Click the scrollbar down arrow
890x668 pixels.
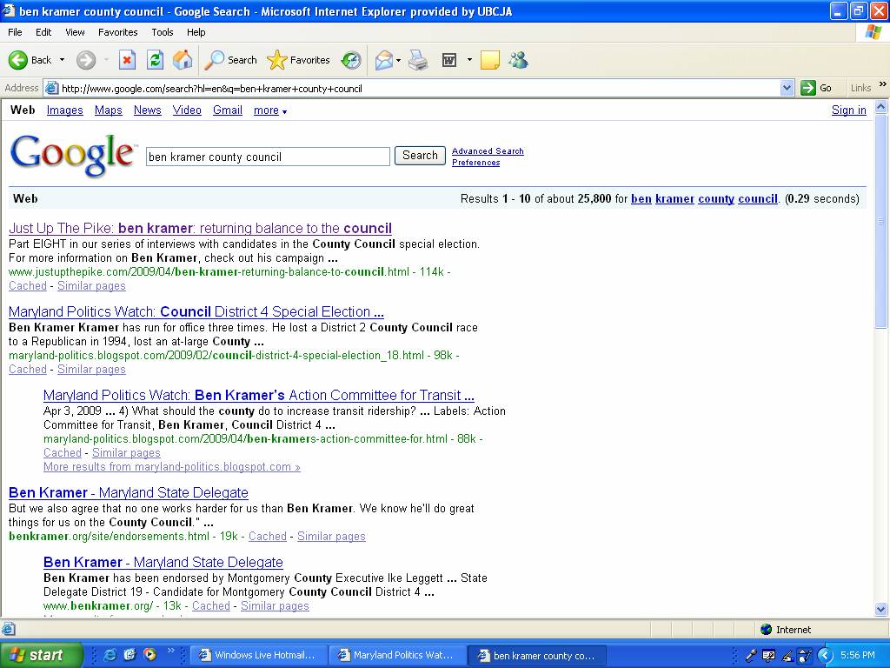pos(881,610)
